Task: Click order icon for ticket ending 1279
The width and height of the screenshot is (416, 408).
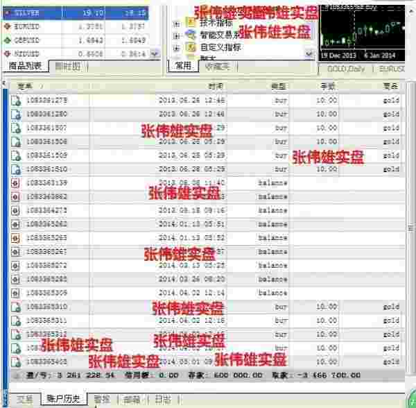Action: (16, 101)
